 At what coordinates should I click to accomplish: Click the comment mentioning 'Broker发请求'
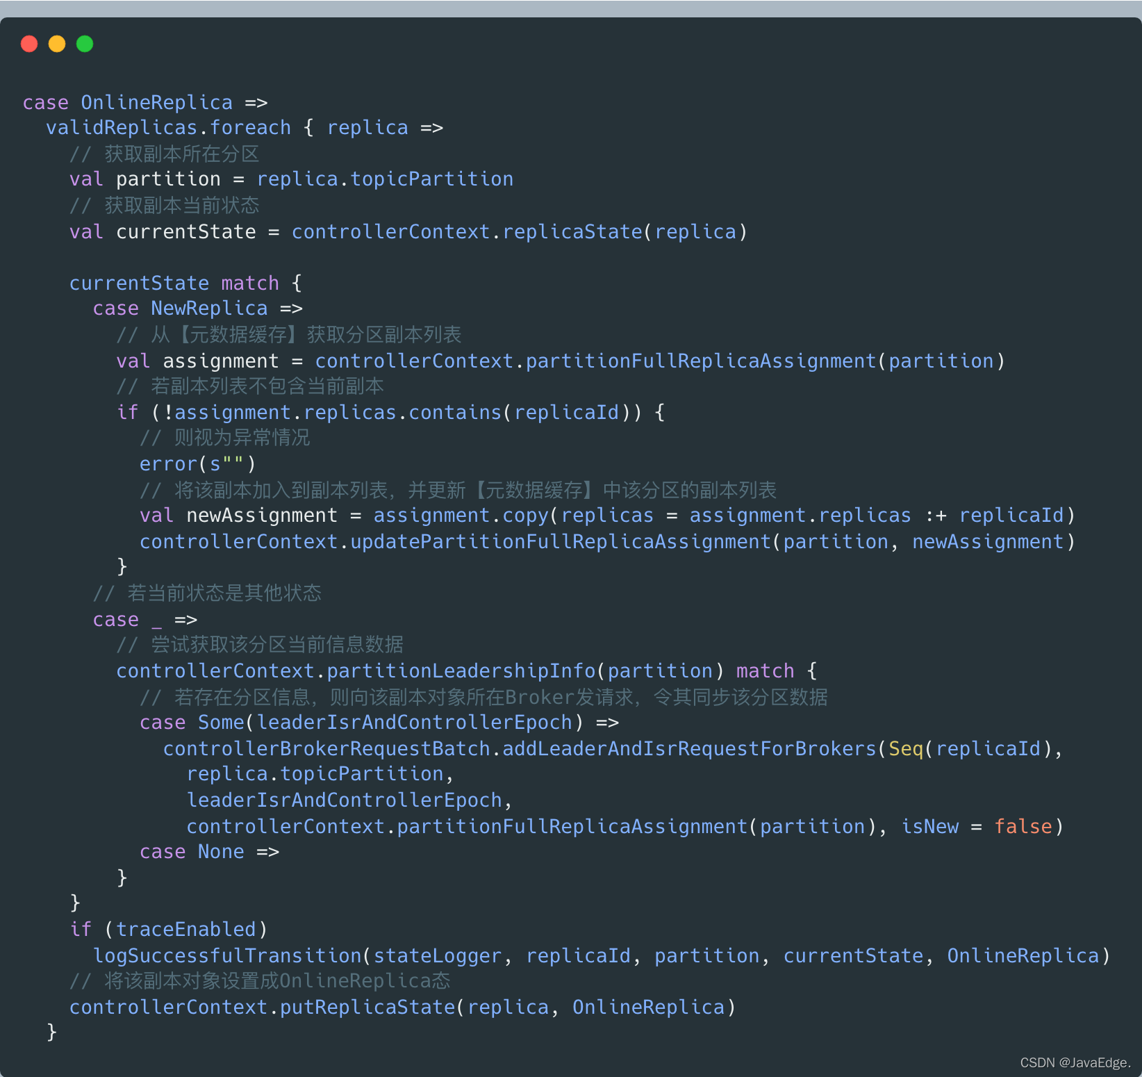click(484, 698)
